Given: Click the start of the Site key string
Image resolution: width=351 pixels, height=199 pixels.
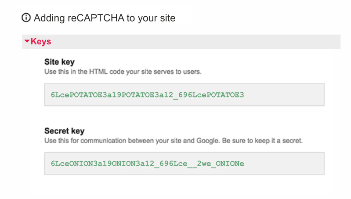Looking at the screenshot, I should tap(51, 95).
